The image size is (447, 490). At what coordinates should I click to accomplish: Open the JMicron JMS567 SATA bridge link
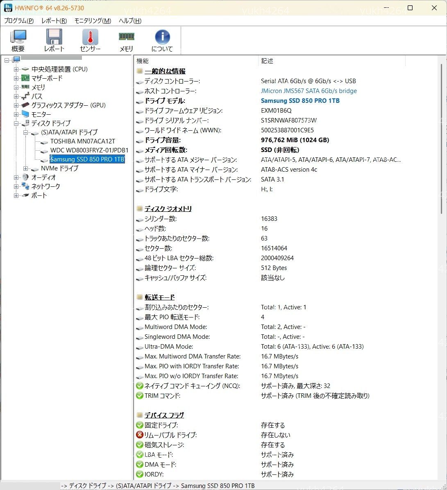tap(309, 91)
